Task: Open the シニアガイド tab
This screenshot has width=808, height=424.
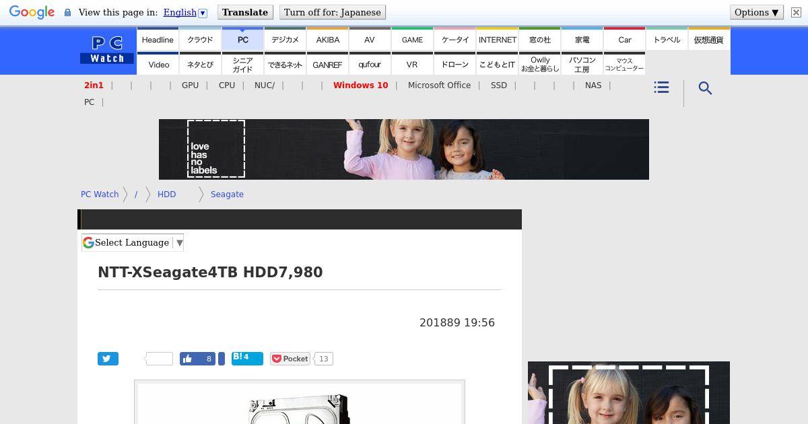Action: 242,64
